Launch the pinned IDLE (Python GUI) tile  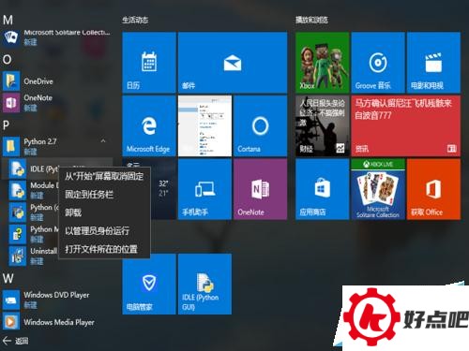point(204,284)
